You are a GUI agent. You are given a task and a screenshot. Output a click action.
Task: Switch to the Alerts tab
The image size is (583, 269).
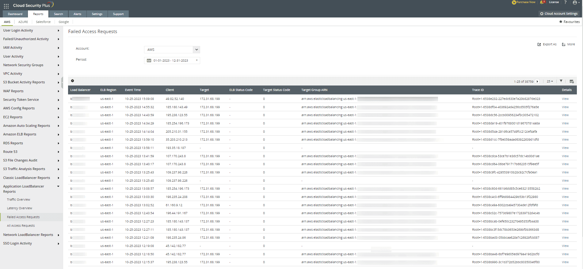pyautogui.click(x=78, y=14)
